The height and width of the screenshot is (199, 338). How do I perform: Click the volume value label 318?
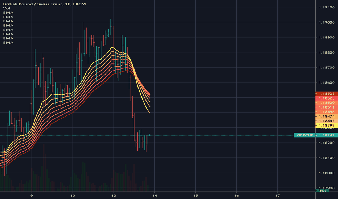322,191
